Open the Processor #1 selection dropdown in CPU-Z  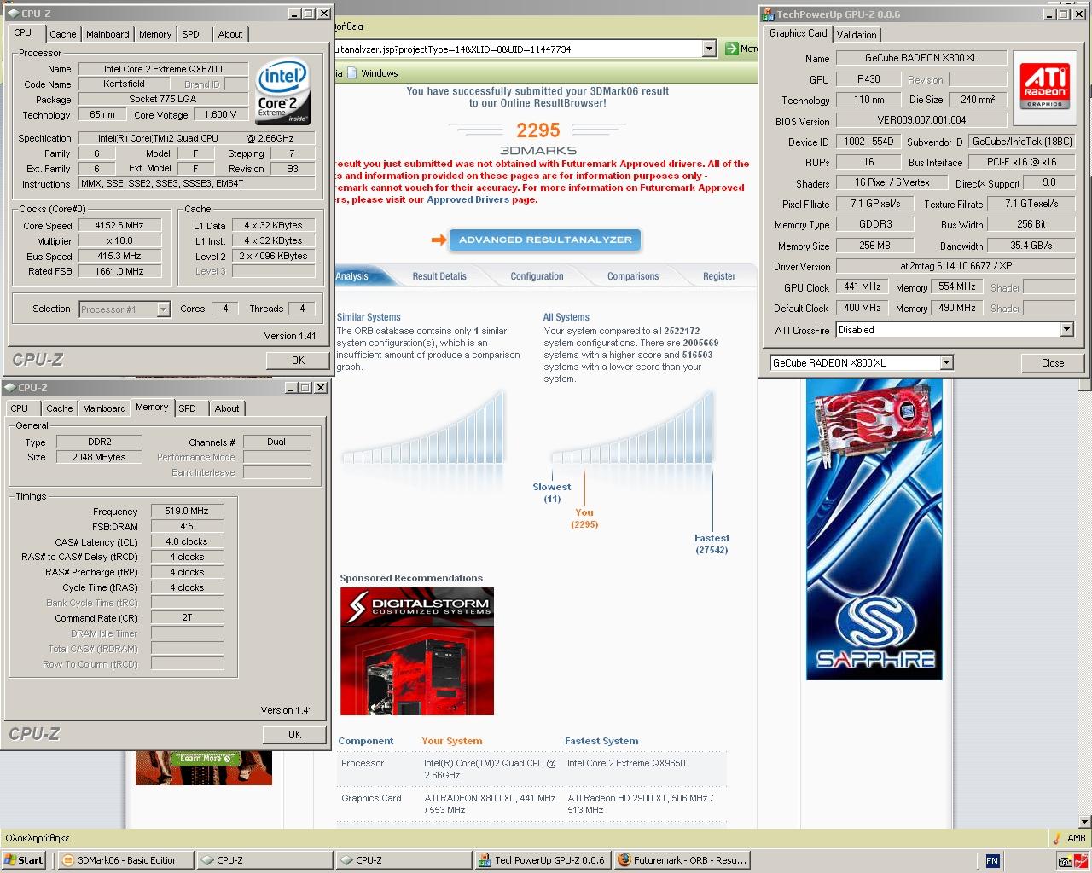[x=163, y=309]
